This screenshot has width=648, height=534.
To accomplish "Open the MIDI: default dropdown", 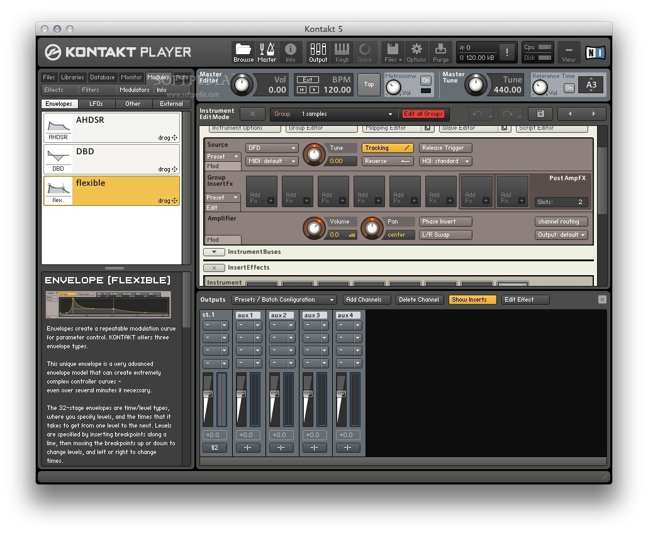I will (x=271, y=161).
